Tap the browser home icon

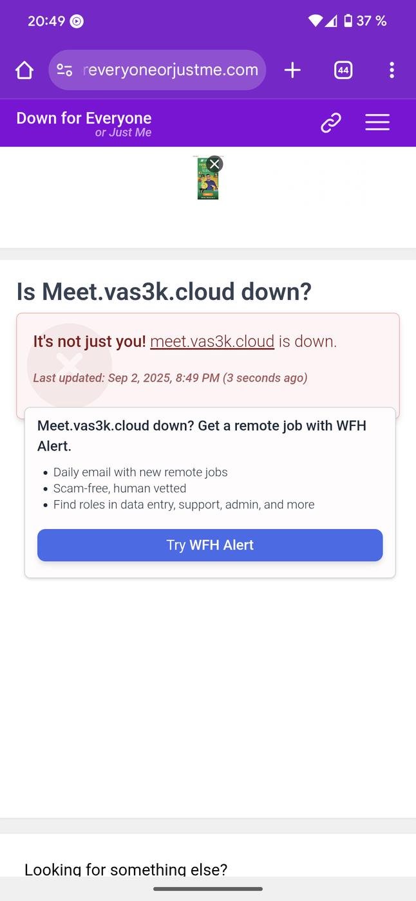24,70
